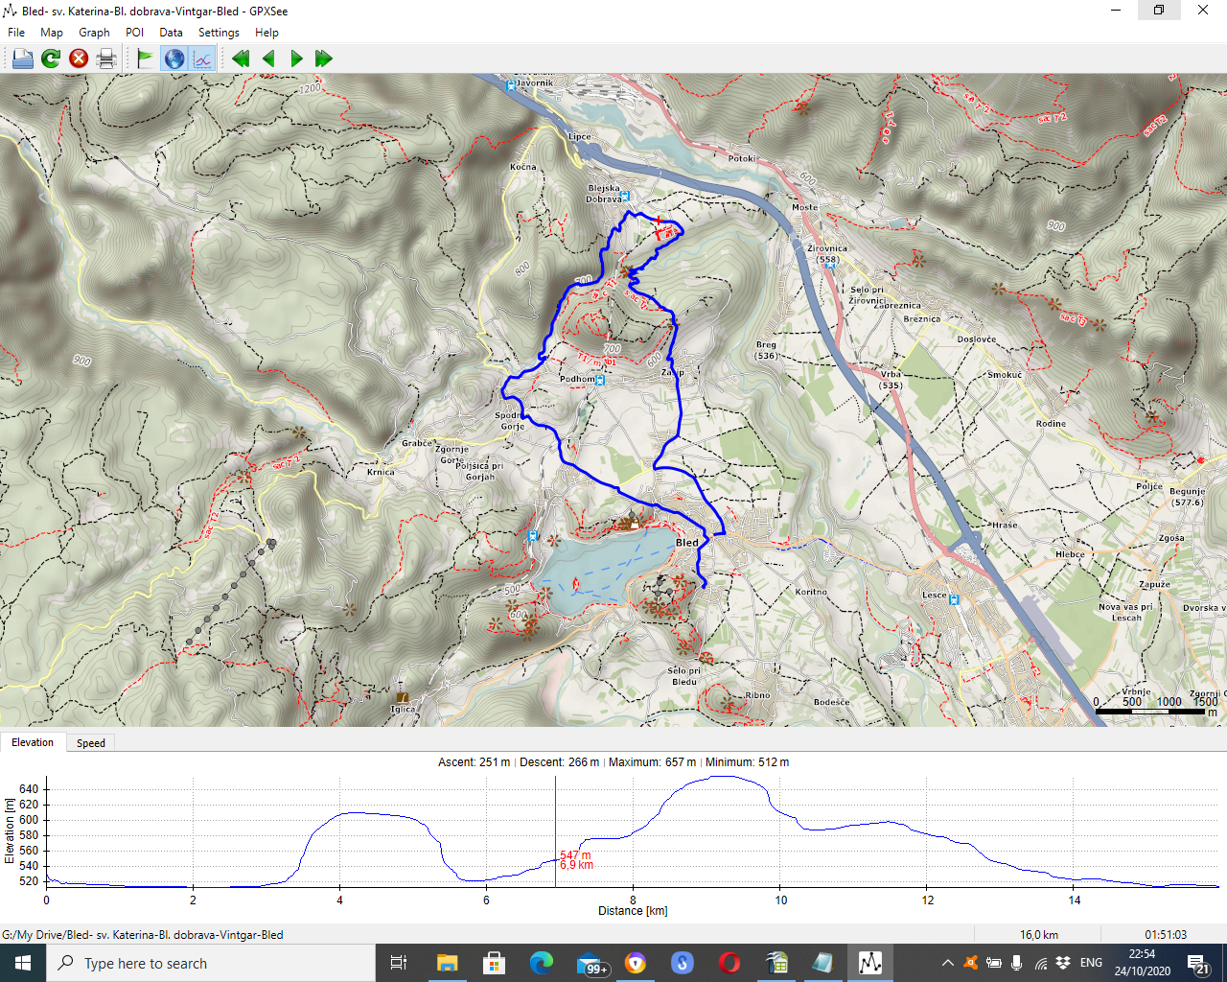The image size is (1227, 982).
Task: Toggle the globe Show map button
Action: tap(174, 58)
